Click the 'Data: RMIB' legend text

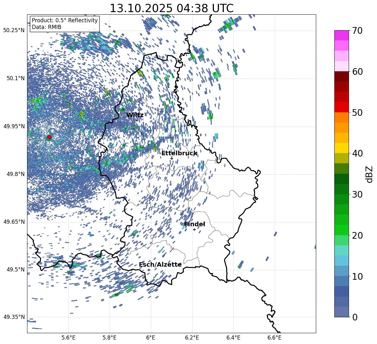(x=46, y=27)
